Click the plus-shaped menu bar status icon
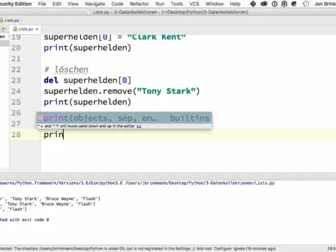Screen dimensions: 336x252 [253, 4]
